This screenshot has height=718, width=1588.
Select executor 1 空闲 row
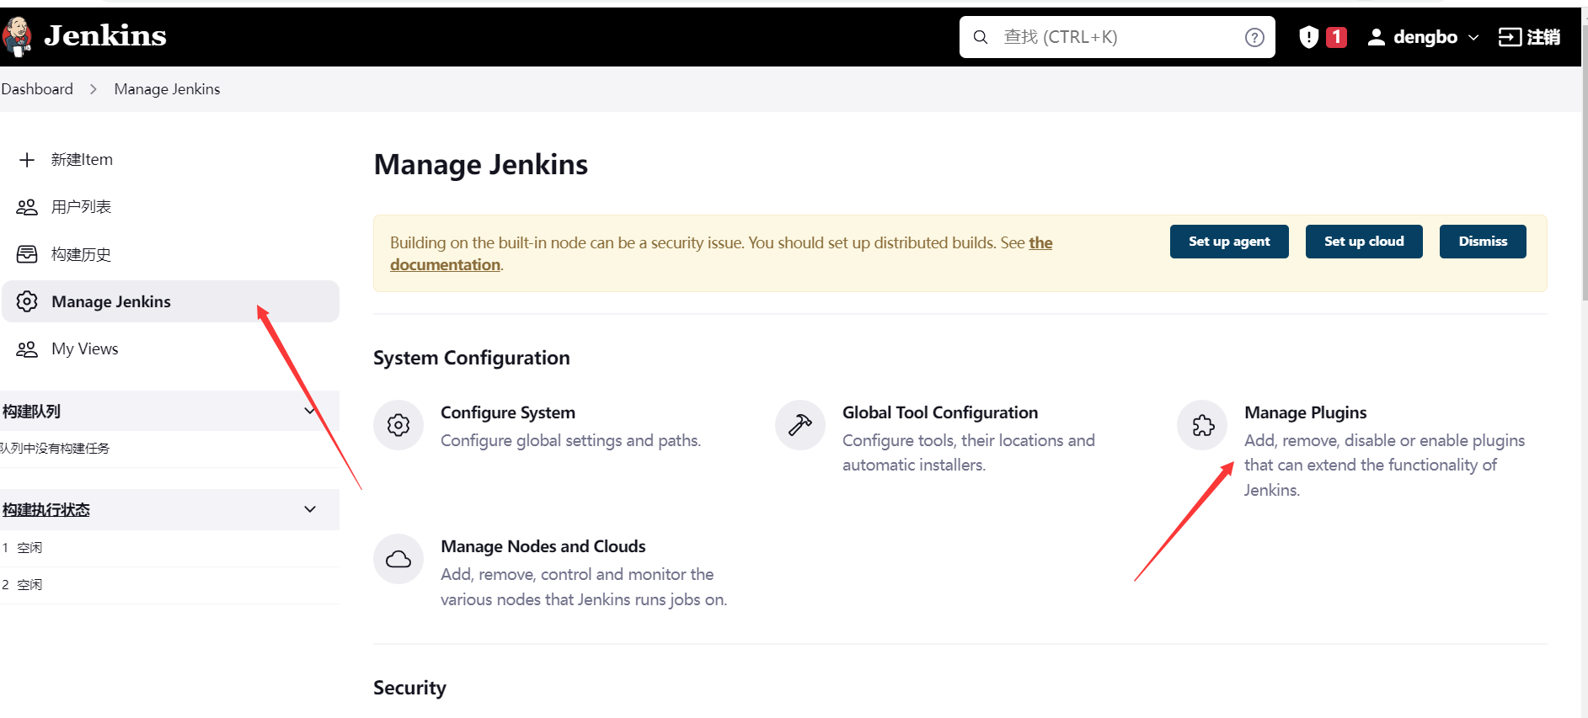[169, 548]
